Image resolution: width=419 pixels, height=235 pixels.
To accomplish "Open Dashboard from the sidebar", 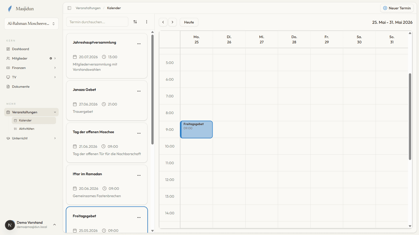I will pyautogui.click(x=31, y=49).
